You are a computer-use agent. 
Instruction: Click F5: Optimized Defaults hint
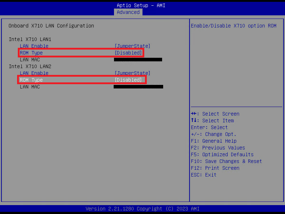pyautogui.click(x=222, y=154)
